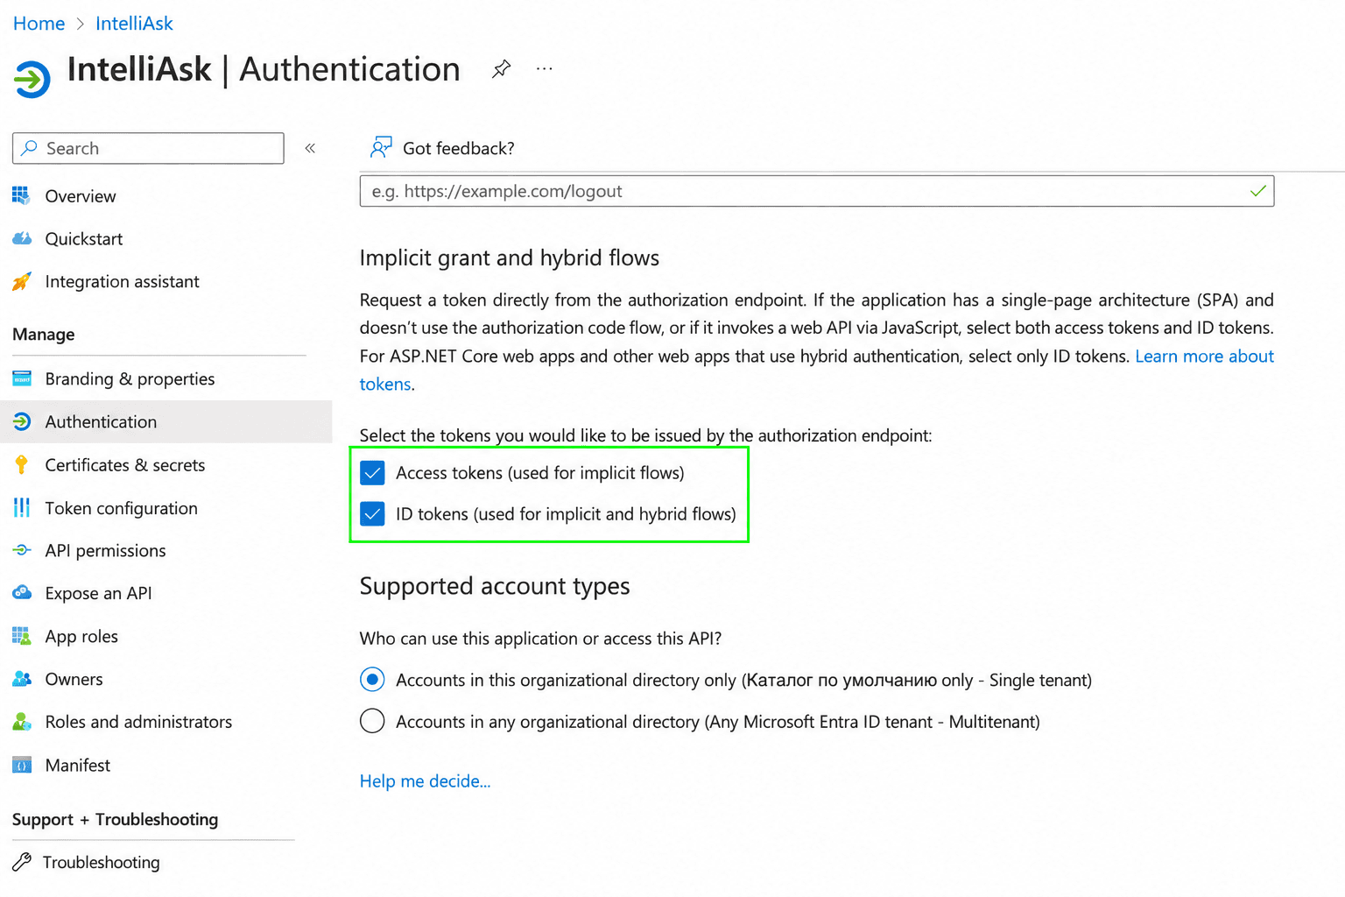The width and height of the screenshot is (1345, 897).
Task: Click 'Select the tokens you would like' text
Action: 645,435
